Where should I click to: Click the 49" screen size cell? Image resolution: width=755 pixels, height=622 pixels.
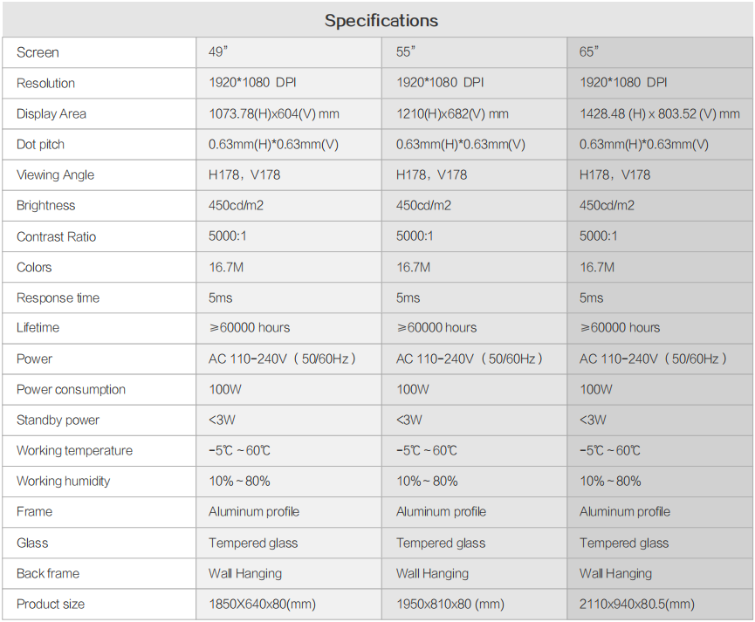(x=217, y=52)
